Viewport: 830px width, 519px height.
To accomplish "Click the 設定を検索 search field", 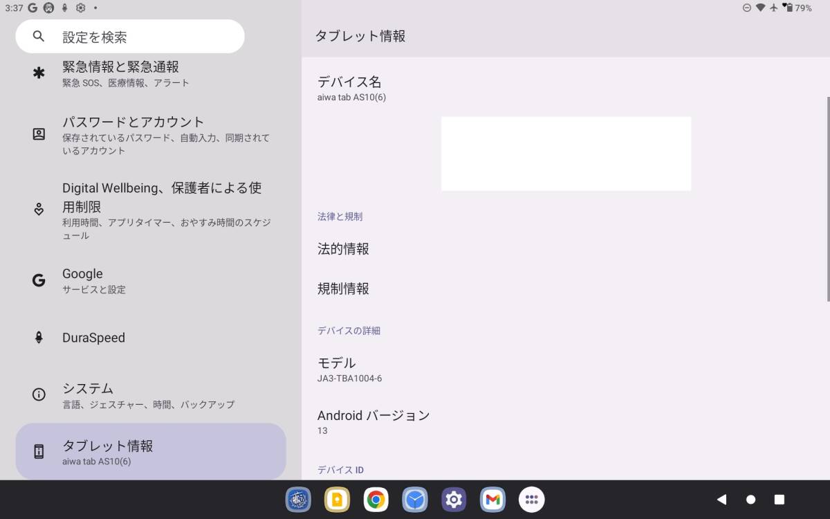I will point(130,37).
